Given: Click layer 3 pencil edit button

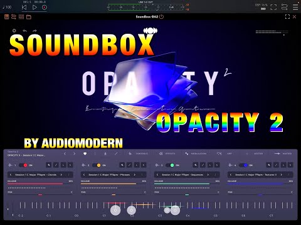Looking at the screenshot, I should pyautogui.click(x=203, y=165).
